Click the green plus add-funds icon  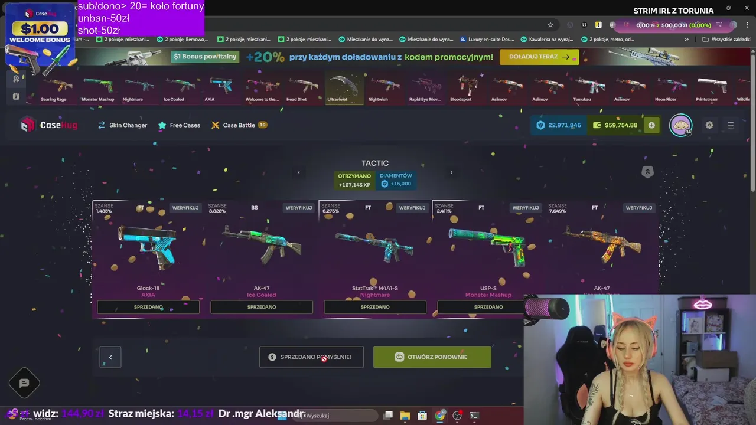pyautogui.click(x=651, y=125)
